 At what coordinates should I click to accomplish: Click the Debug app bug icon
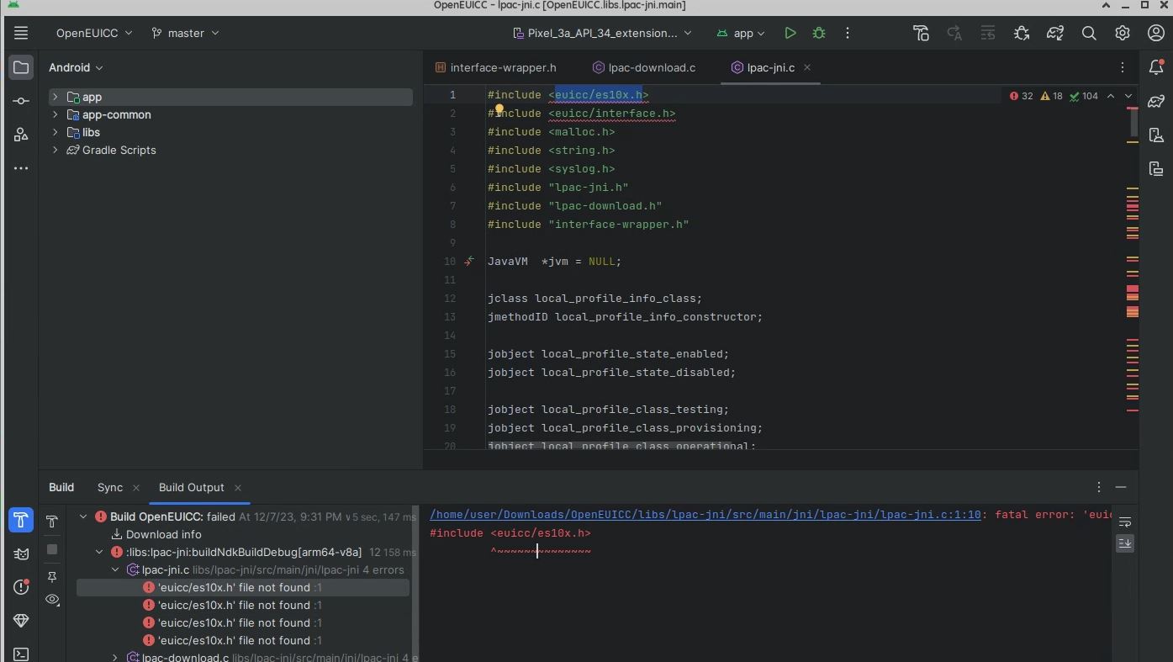pyautogui.click(x=819, y=33)
